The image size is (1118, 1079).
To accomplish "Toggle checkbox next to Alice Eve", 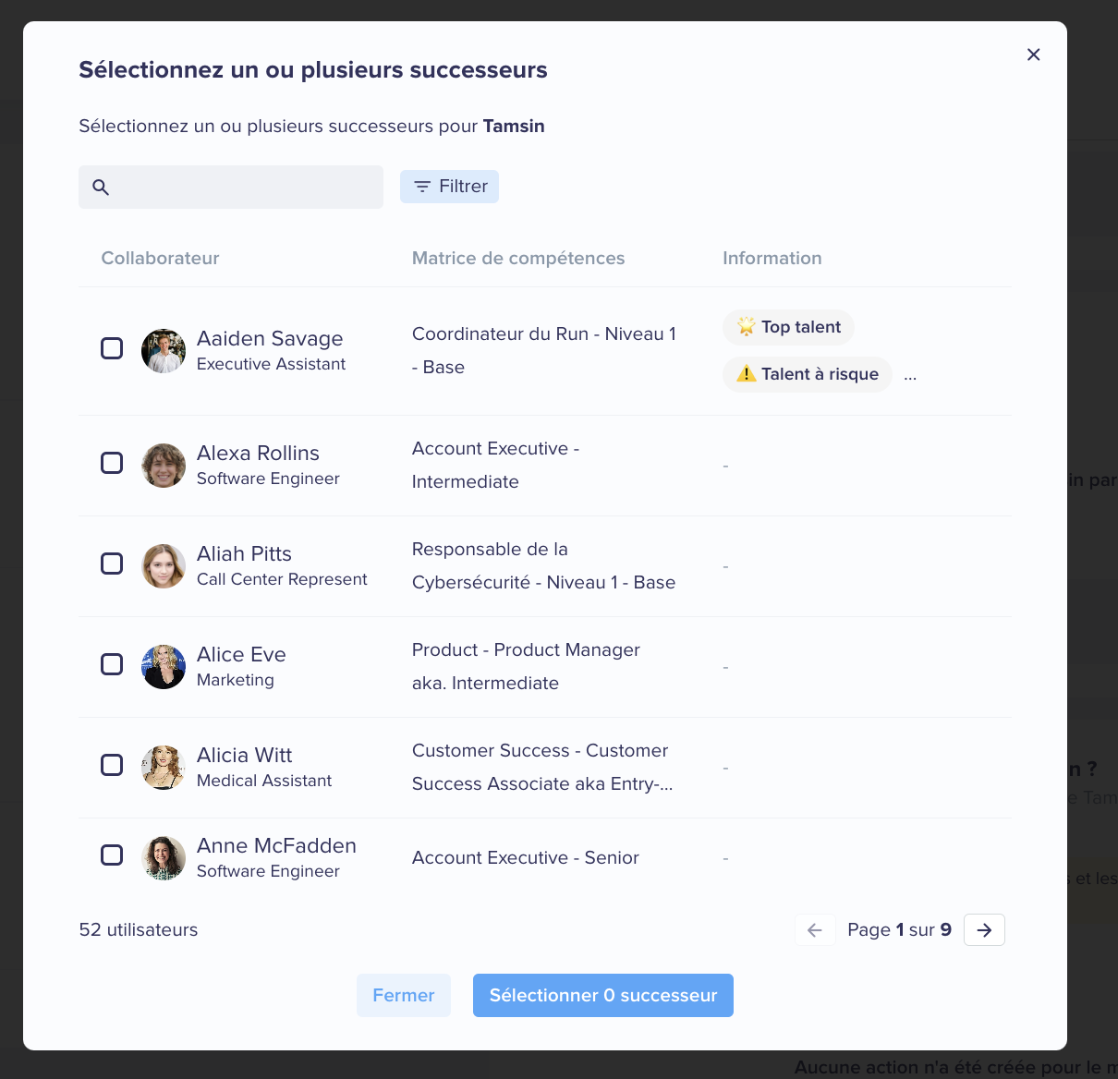I will [x=112, y=664].
